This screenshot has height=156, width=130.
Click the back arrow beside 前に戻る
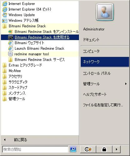(5, 140)
